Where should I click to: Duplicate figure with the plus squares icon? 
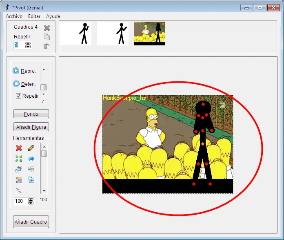tap(31, 180)
